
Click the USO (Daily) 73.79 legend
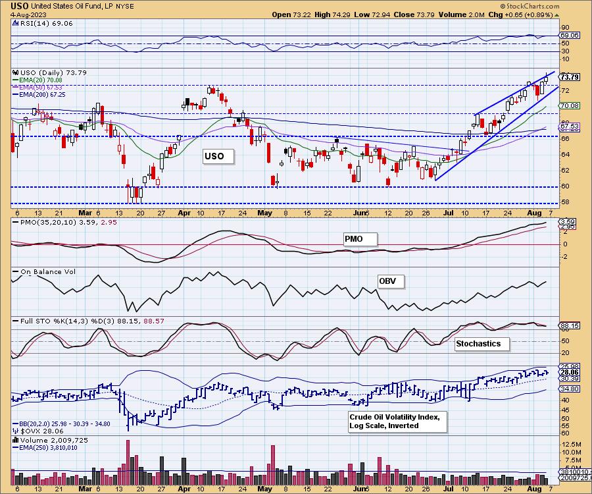coord(53,72)
